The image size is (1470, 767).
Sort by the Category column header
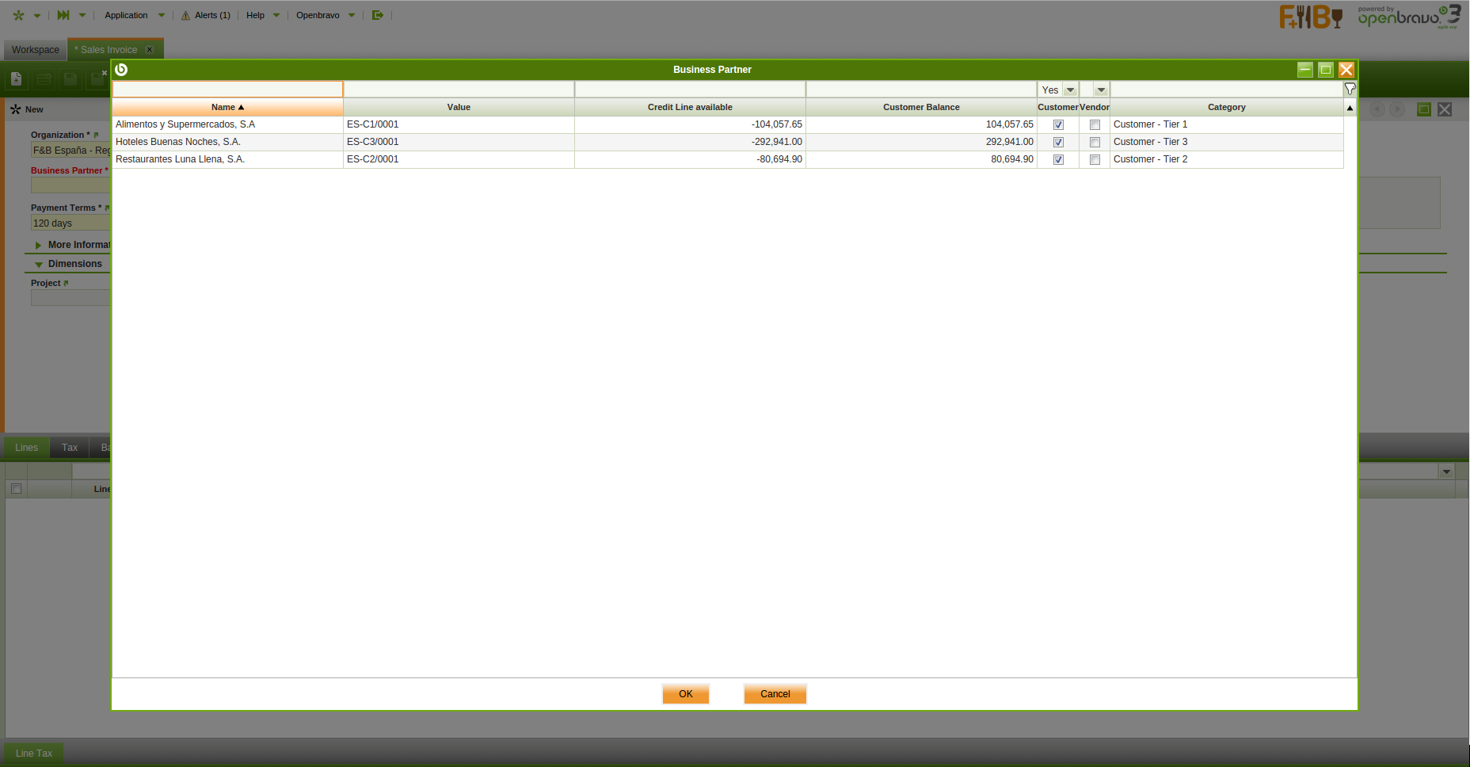[1227, 107]
